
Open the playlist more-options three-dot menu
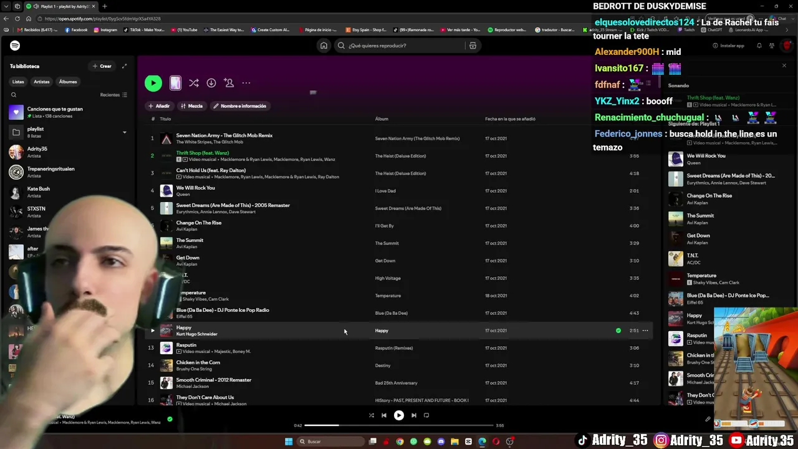tap(246, 83)
